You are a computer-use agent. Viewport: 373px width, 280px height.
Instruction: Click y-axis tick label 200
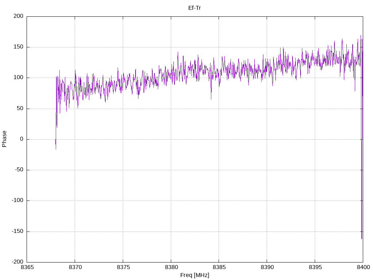click(x=19, y=16)
